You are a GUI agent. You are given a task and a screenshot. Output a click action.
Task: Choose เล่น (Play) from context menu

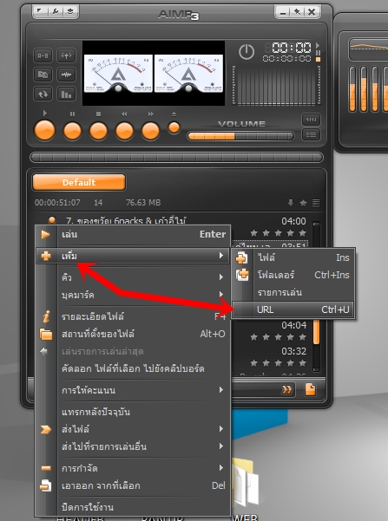133,234
